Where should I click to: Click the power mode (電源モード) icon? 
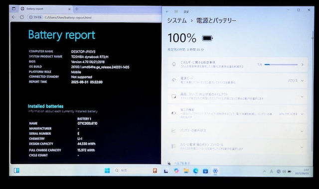[174, 80]
